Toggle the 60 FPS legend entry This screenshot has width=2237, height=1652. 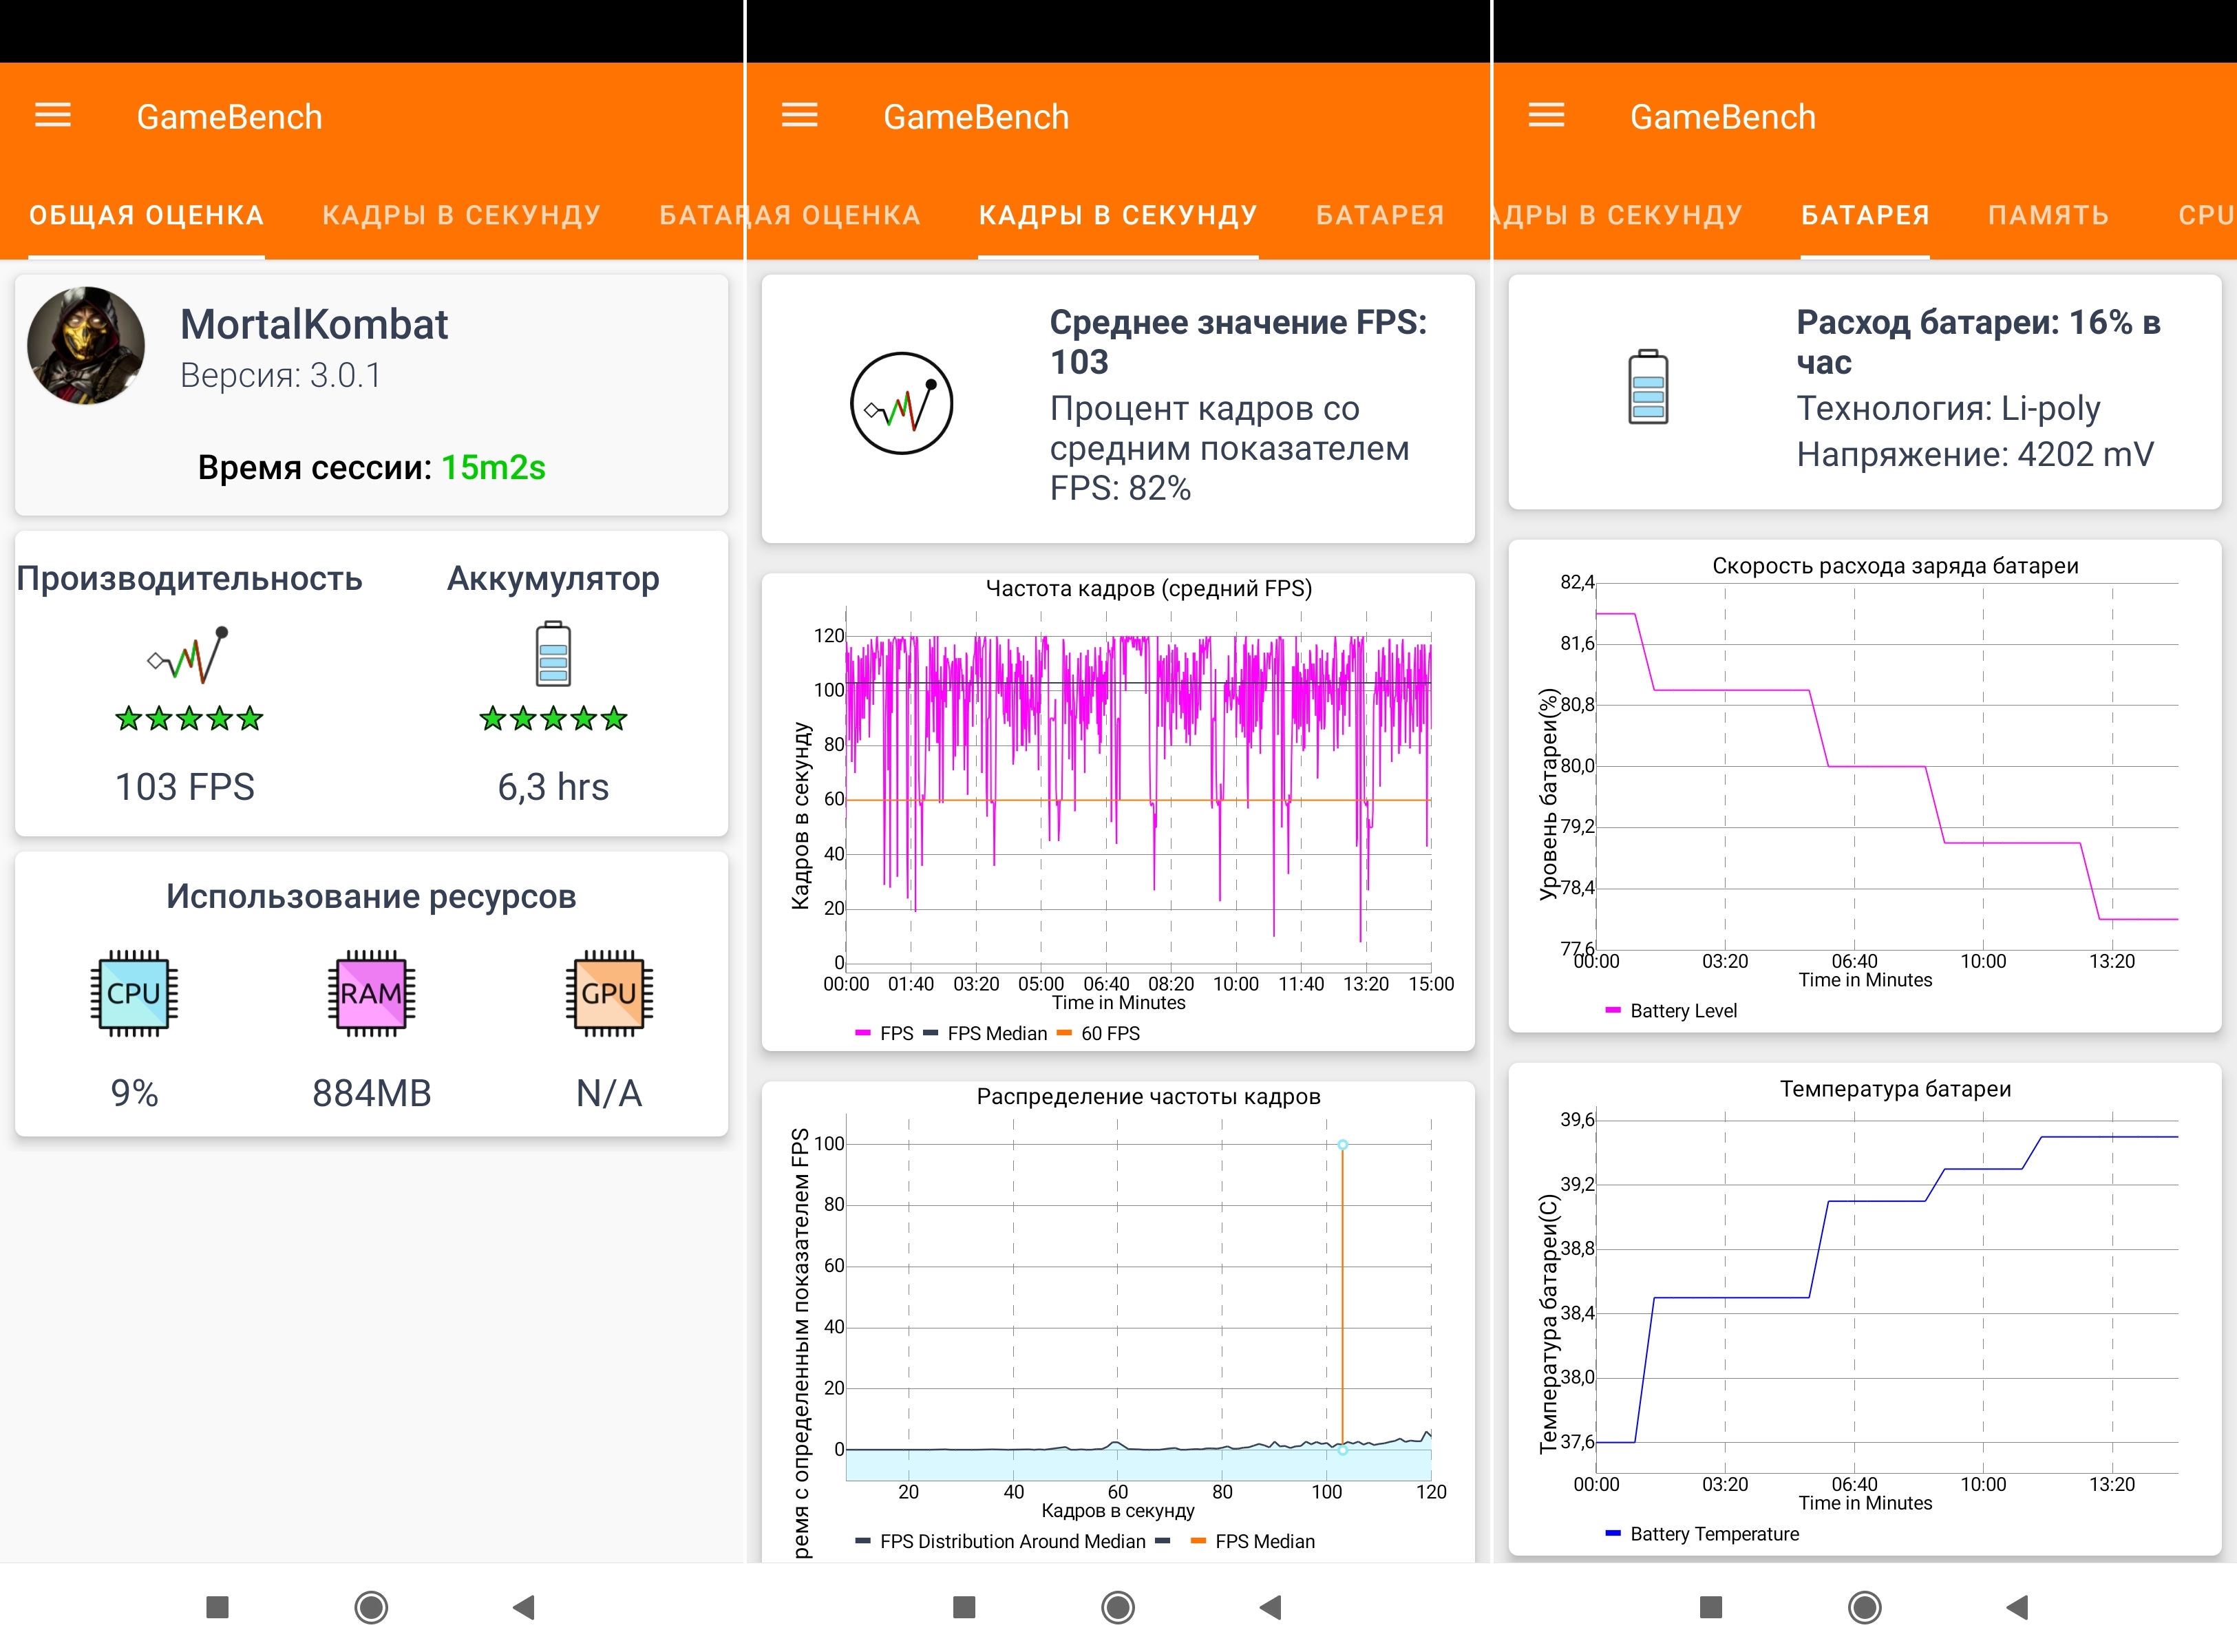[1099, 1033]
